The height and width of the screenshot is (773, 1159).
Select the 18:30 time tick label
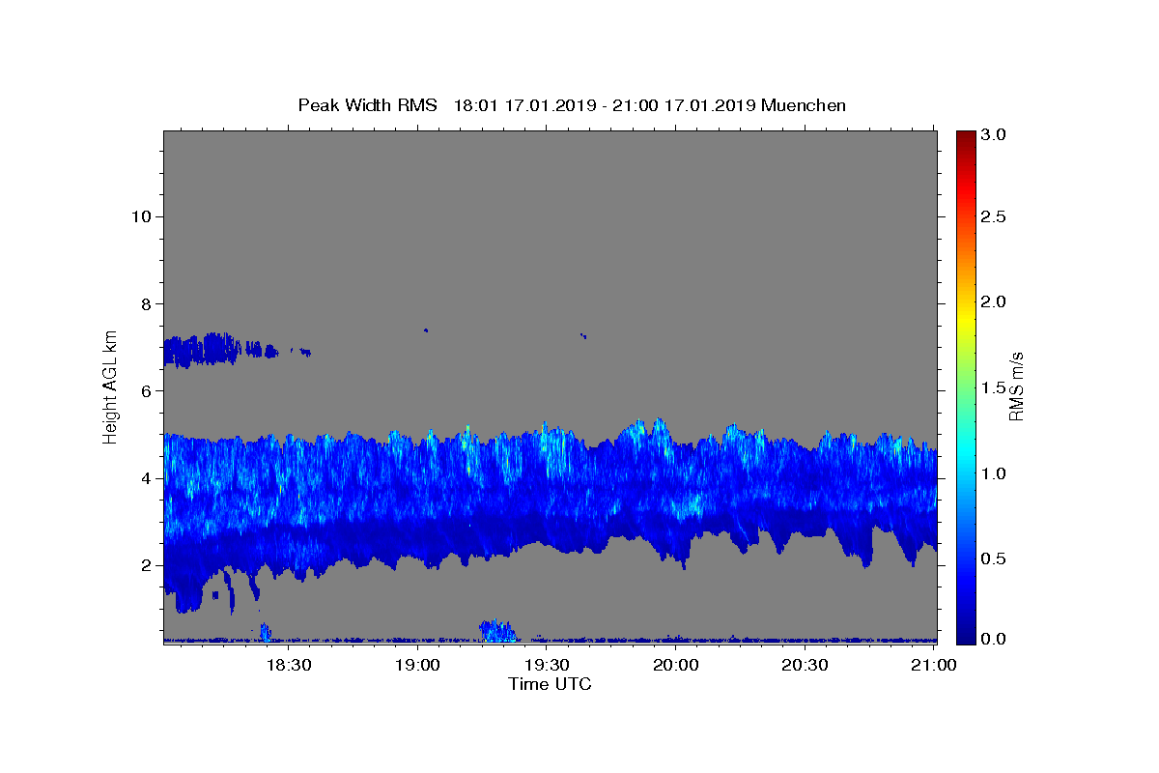pyautogui.click(x=288, y=665)
